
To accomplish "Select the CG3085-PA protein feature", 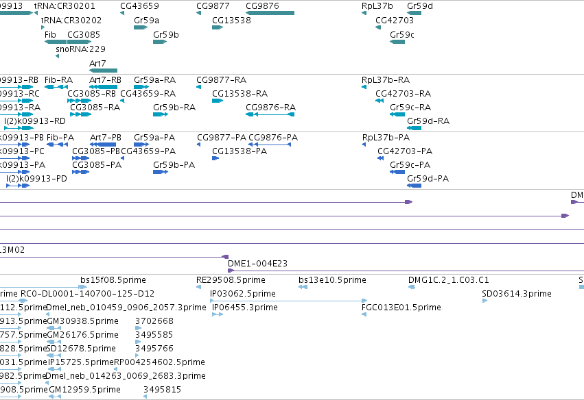I will pos(81,172).
